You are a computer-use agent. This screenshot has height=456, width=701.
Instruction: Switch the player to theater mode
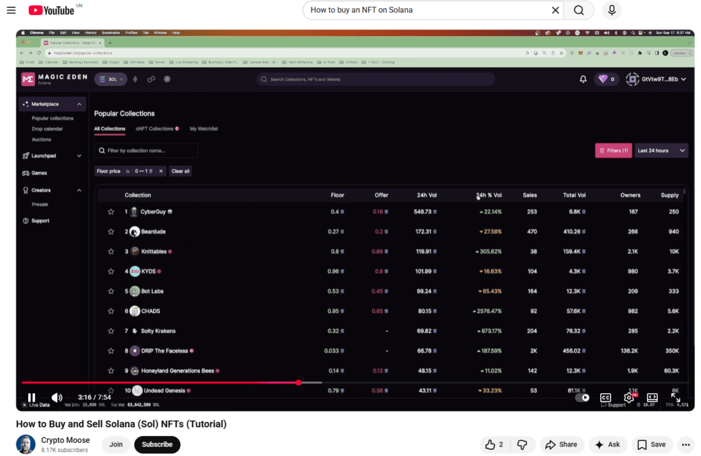pyautogui.click(x=652, y=397)
